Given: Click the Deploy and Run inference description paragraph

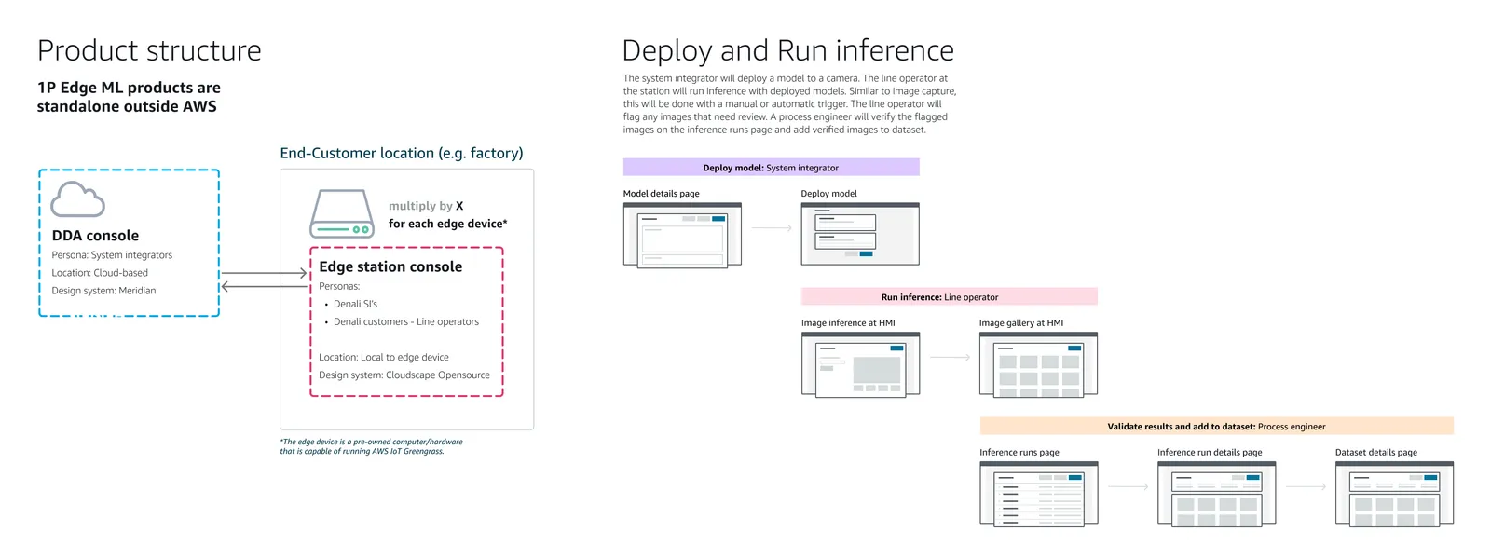Looking at the screenshot, I should point(789,104).
